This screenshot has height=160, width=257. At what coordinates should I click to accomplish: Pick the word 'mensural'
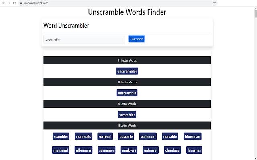[x=61, y=150]
